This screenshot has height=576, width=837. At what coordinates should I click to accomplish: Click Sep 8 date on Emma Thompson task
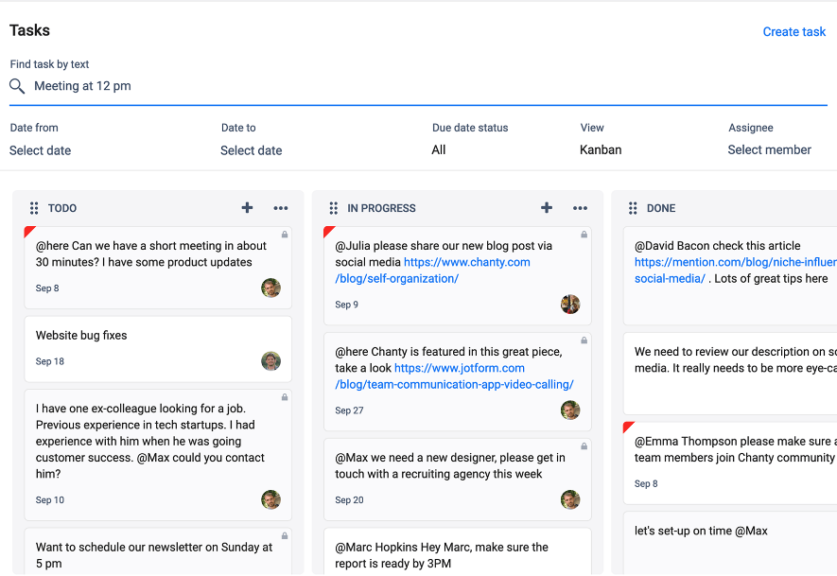pyautogui.click(x=646, y=483)
